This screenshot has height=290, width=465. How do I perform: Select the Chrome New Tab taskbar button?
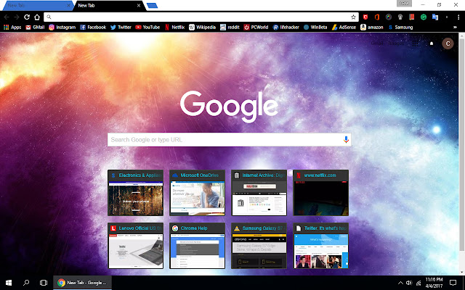82,283
